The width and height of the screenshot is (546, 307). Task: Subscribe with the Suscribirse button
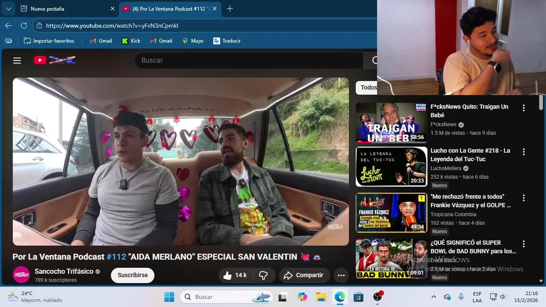click(133, 275)
